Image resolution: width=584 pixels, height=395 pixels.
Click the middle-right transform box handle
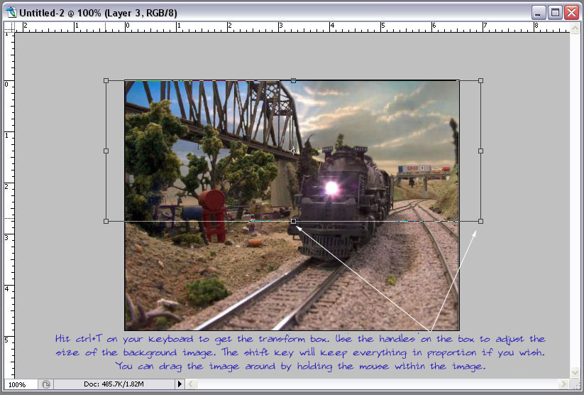[481, 151]
